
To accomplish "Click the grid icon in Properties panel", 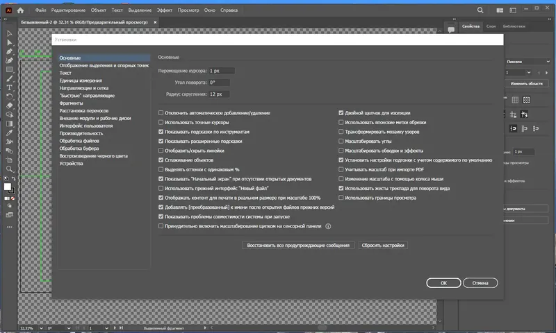I will pyautogui.click(x=515, y=100).
